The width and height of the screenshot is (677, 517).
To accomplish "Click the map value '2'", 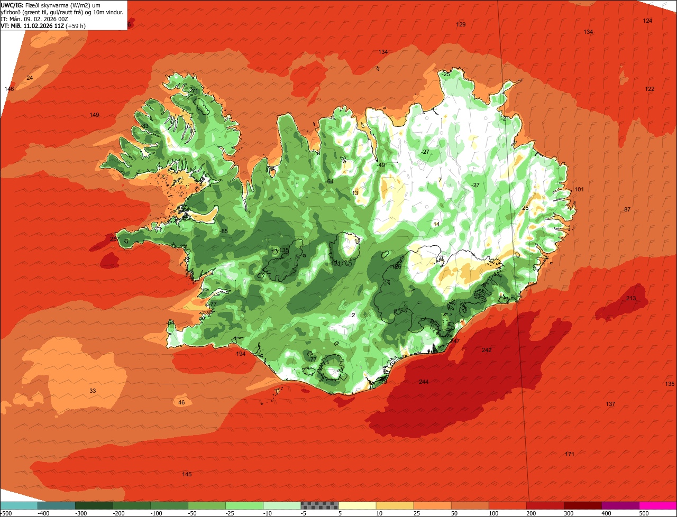I will pyautogui.click(x=353, y=316).
